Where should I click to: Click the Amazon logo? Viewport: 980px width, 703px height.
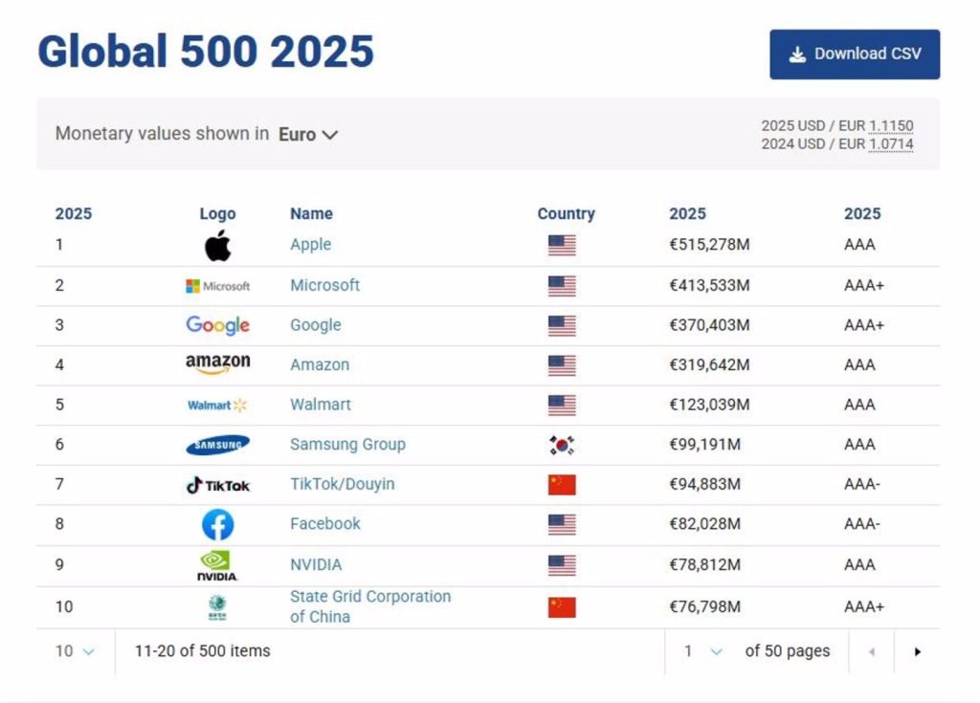point(217,364)
